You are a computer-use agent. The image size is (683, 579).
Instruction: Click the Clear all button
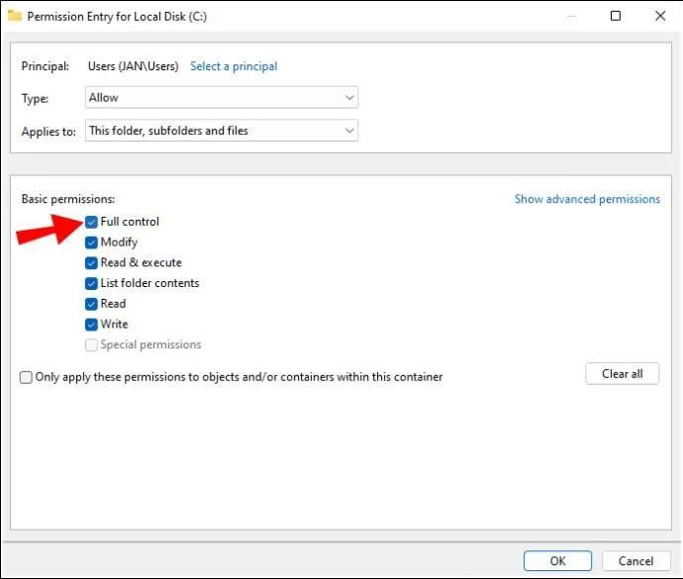pos(622,374)
